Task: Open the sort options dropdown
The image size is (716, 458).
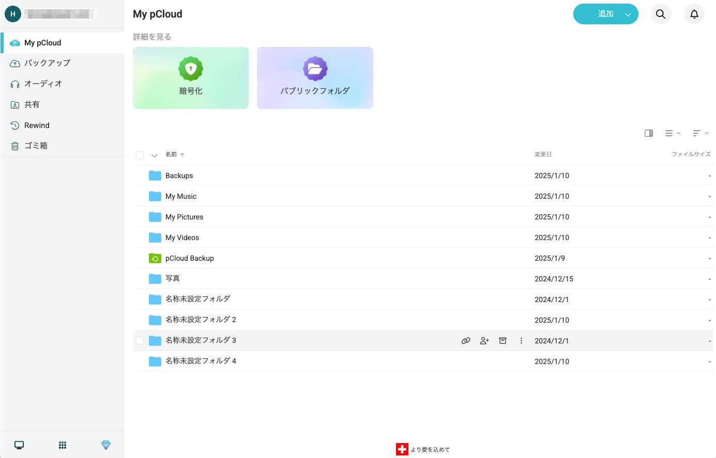Action: click(700, 133)
